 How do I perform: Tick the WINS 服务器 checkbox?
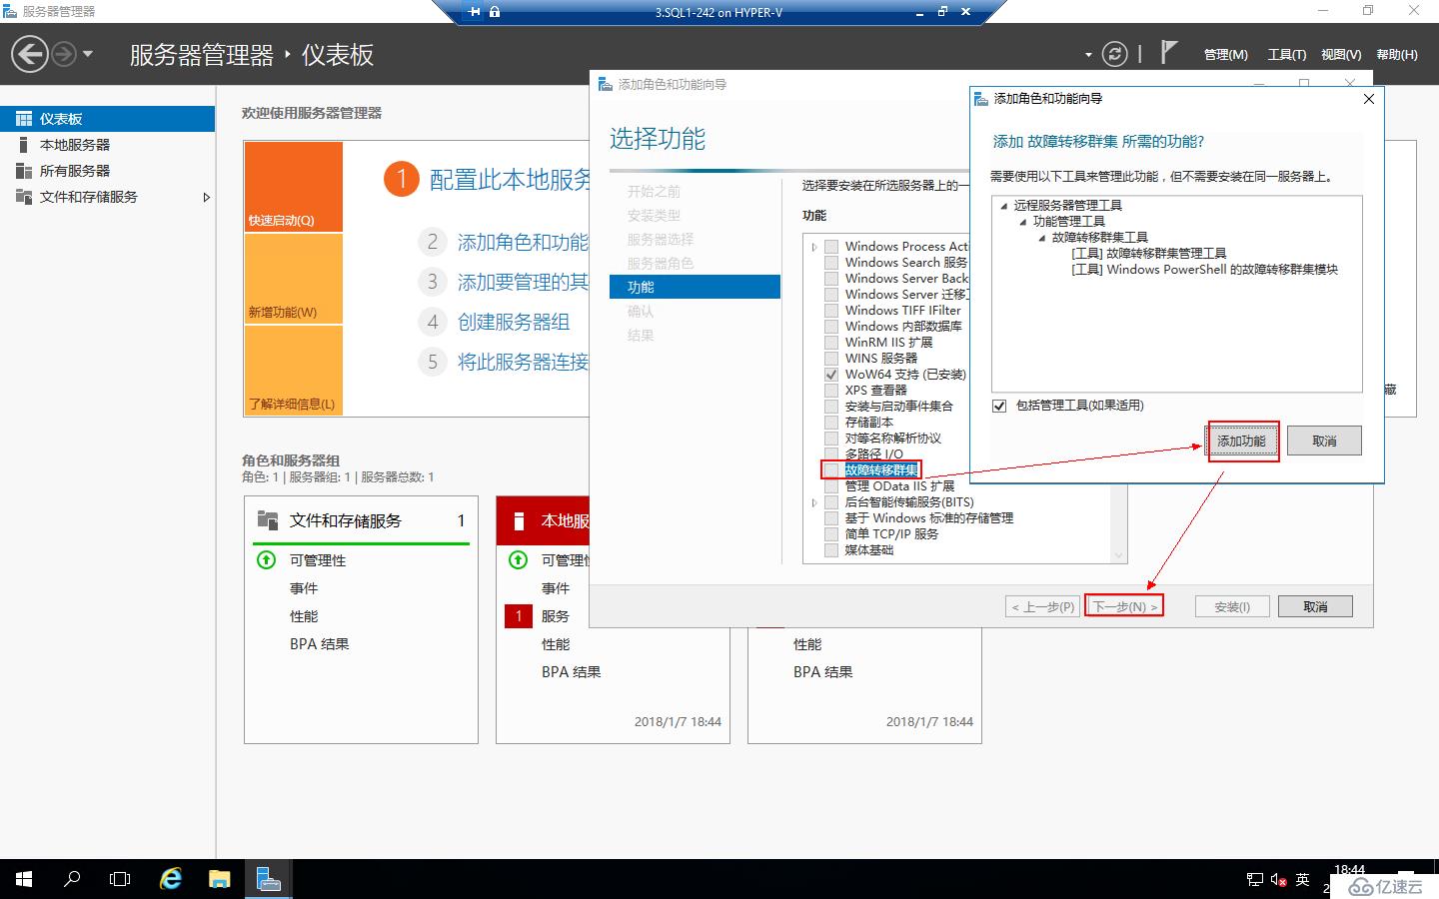point(831,359)
